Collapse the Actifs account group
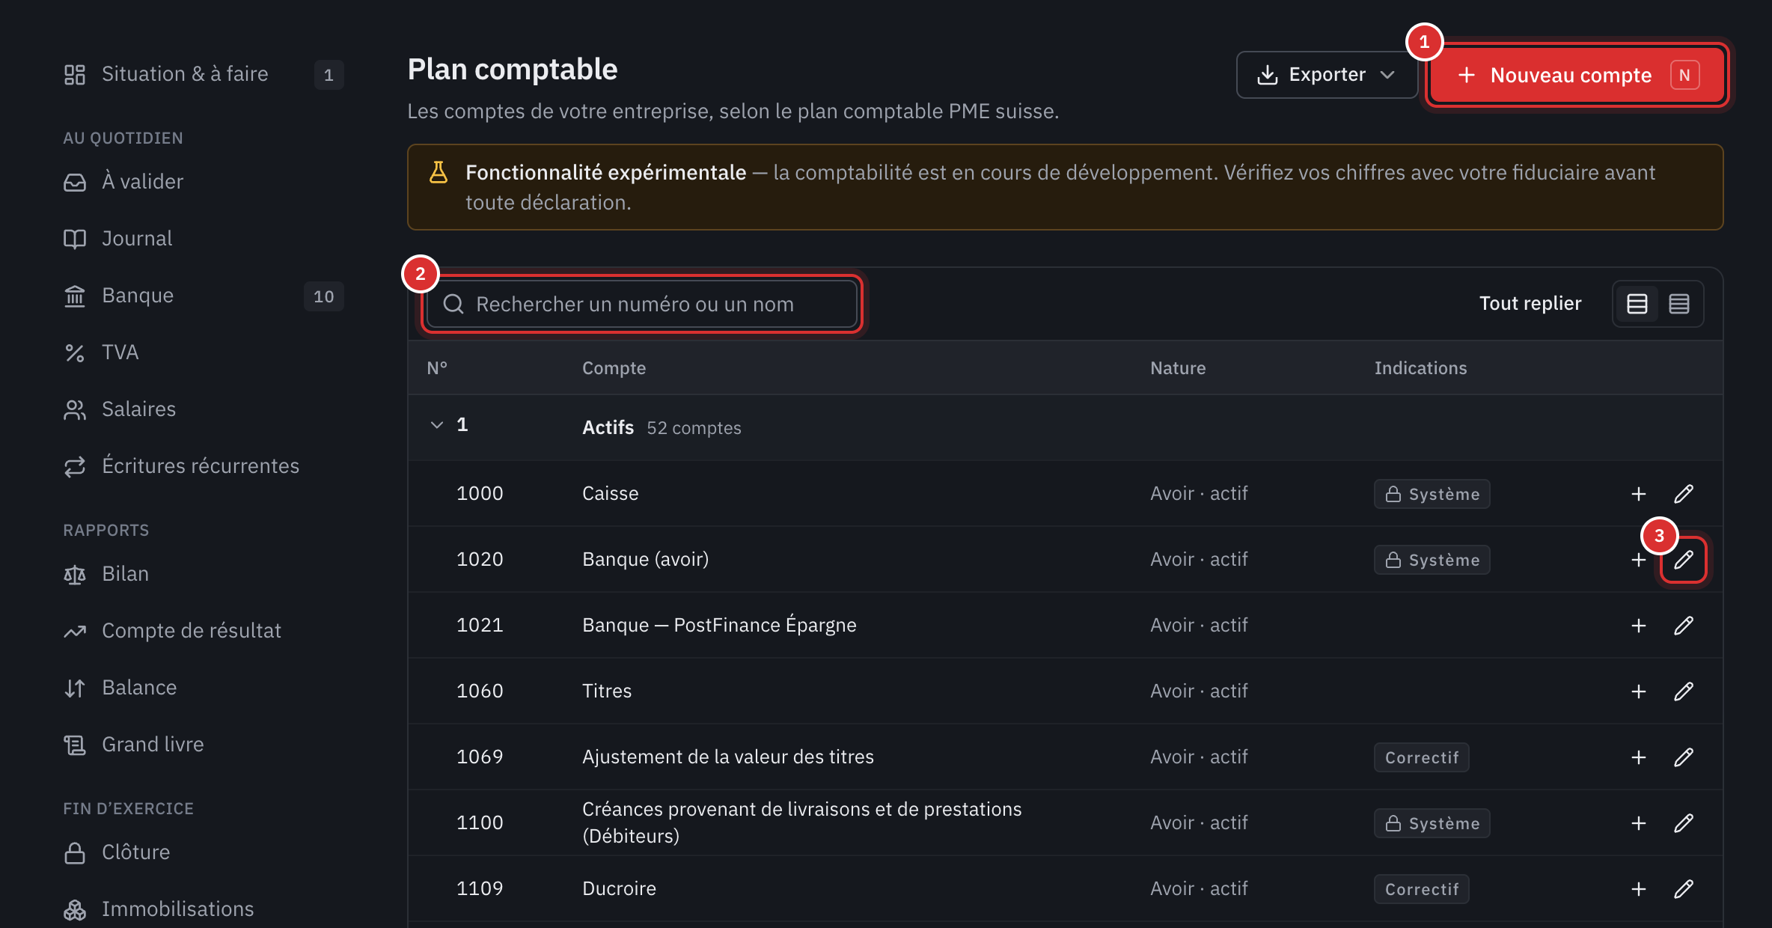This screenshot has width=1772, height=928. (437, 425)
